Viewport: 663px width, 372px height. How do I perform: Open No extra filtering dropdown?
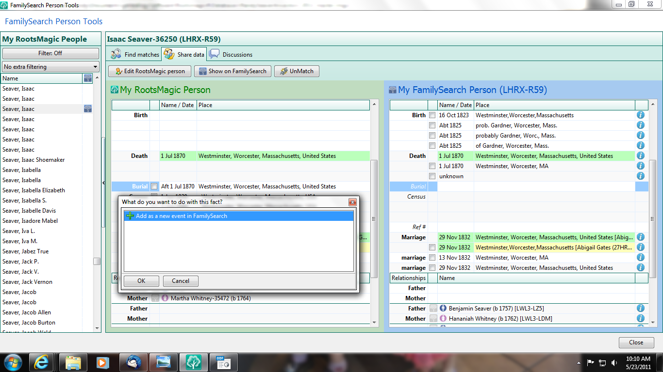click(x=50, y=67)
